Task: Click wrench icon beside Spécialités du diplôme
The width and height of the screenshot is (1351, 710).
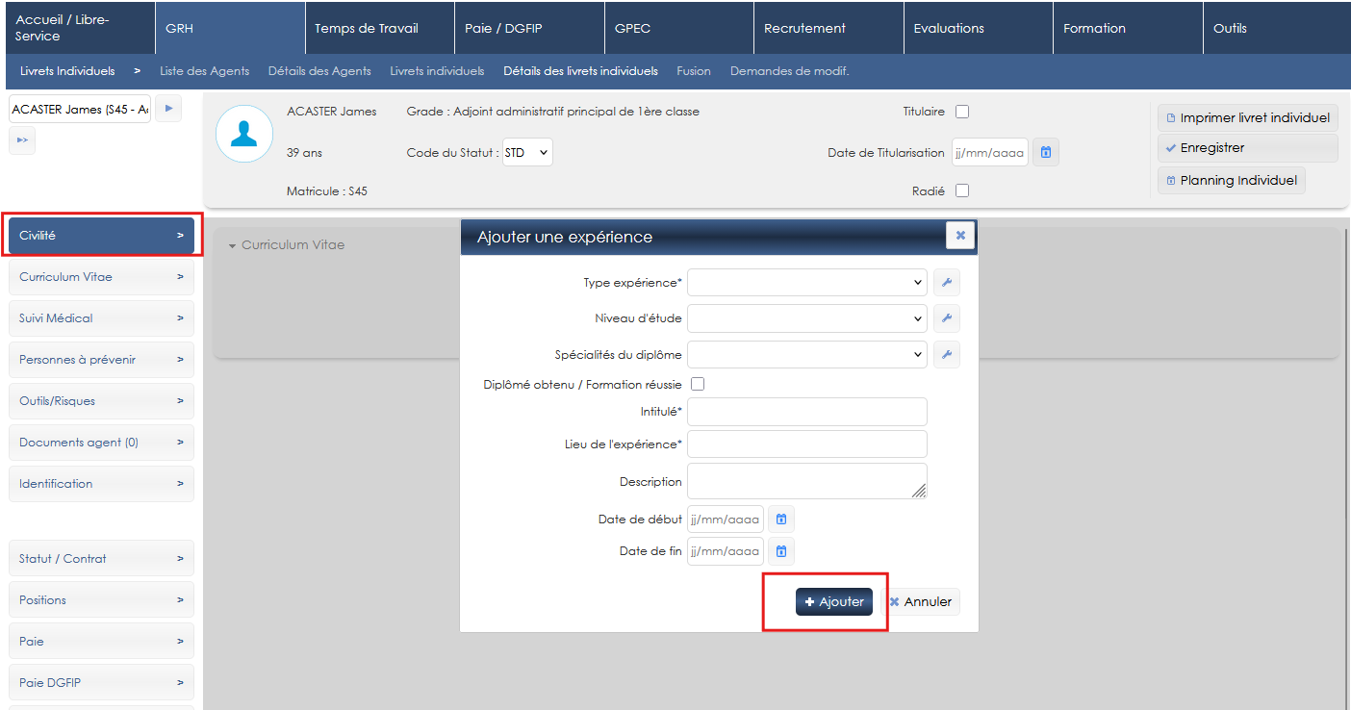Action: (946, 355)
